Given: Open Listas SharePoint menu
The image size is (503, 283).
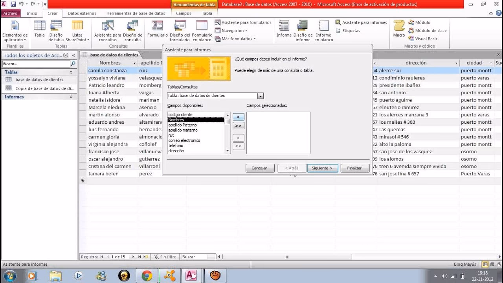Looking at the screenshot, I should [x=77, y=31].
